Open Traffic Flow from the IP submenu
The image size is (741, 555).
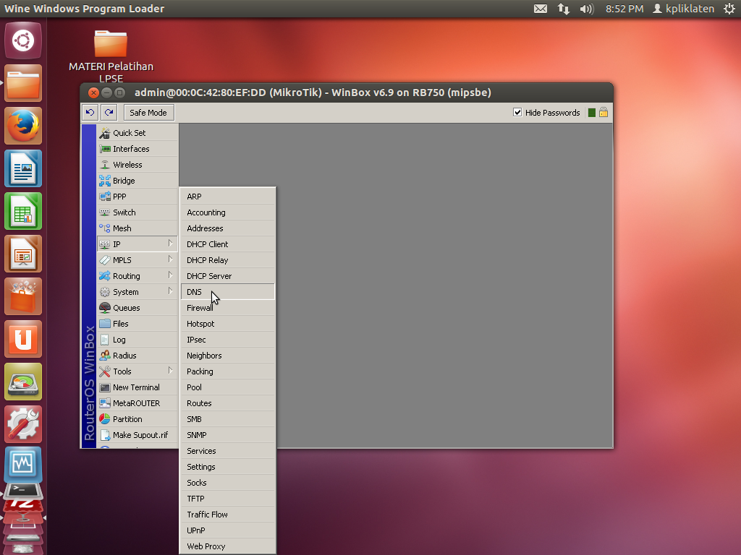click(x=227, y=515)
